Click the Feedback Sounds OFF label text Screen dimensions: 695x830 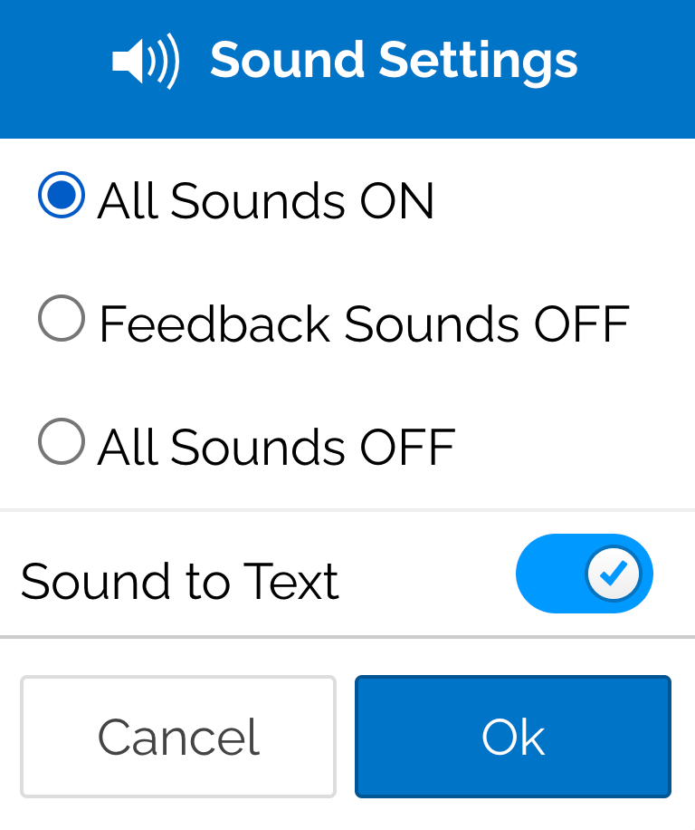pyautogui.click(x=364, y=323)
